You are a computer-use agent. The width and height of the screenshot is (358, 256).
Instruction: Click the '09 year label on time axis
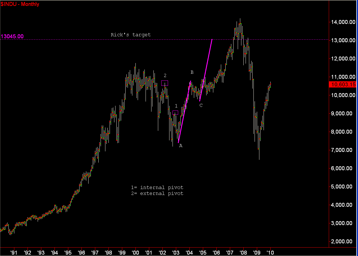257,252
